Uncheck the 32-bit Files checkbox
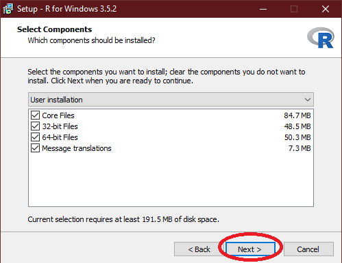 coord(35,126)
